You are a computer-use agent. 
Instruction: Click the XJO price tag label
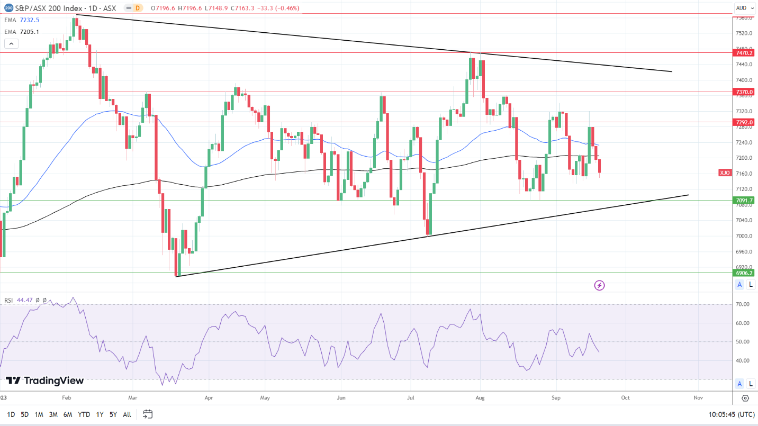click(725, 173)
